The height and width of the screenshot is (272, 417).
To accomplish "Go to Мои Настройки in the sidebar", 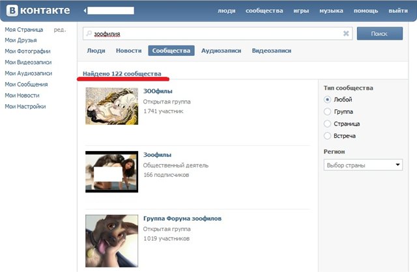I will tap(25, 106).
